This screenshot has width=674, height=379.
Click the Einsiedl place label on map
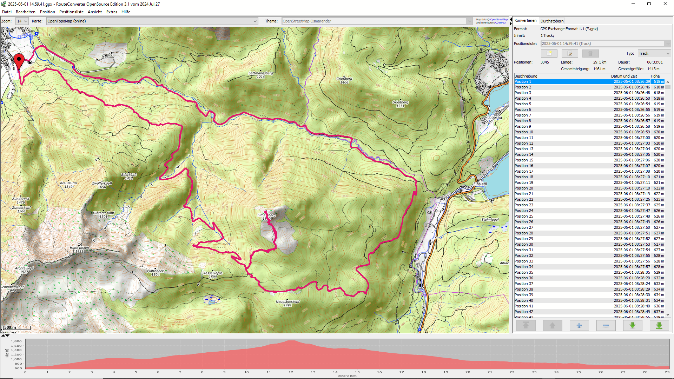[x=480, y=184]
